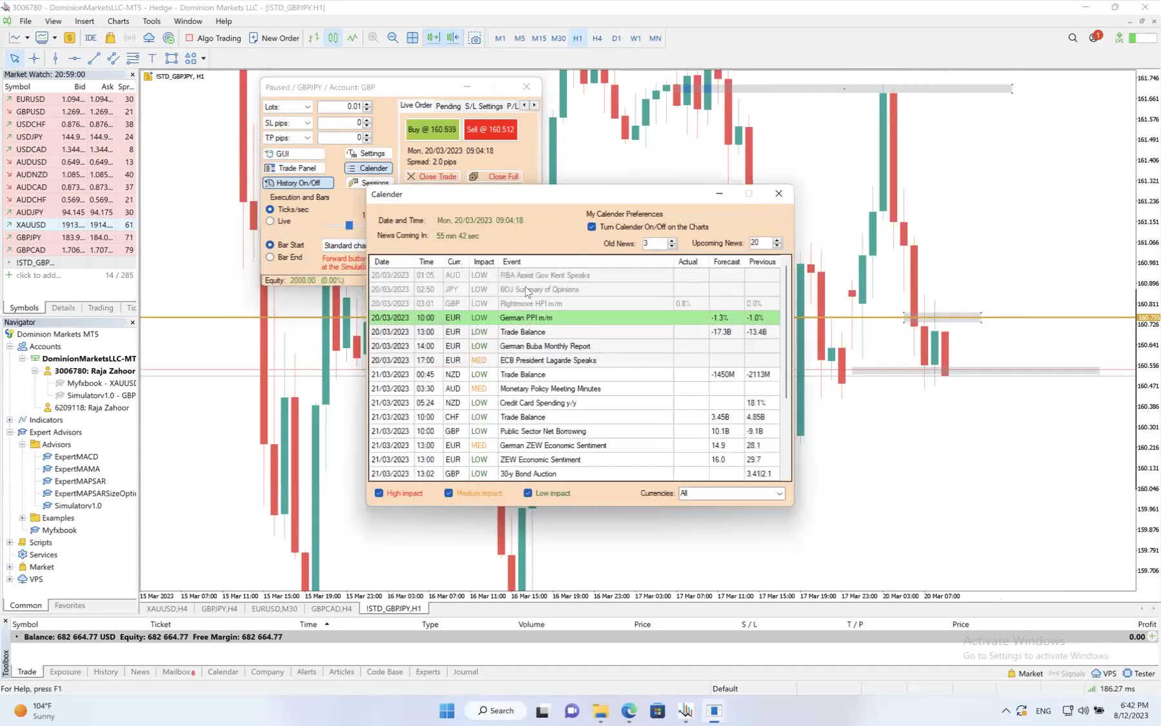Open the Market shopping bag icon

[x=110, y=38]
